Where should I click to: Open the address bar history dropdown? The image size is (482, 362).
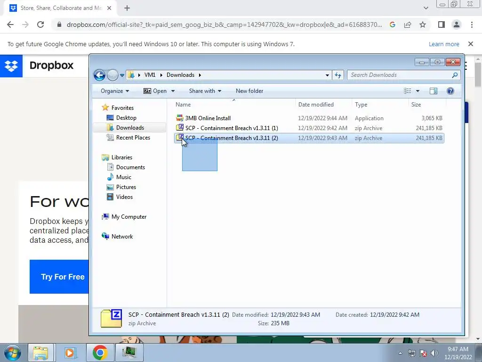(327, 75)
